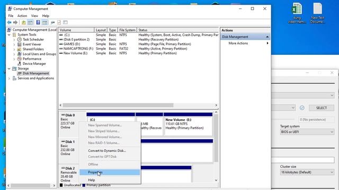Choose Properties from the context menu

pyautogui.click(x=110, y=172)
